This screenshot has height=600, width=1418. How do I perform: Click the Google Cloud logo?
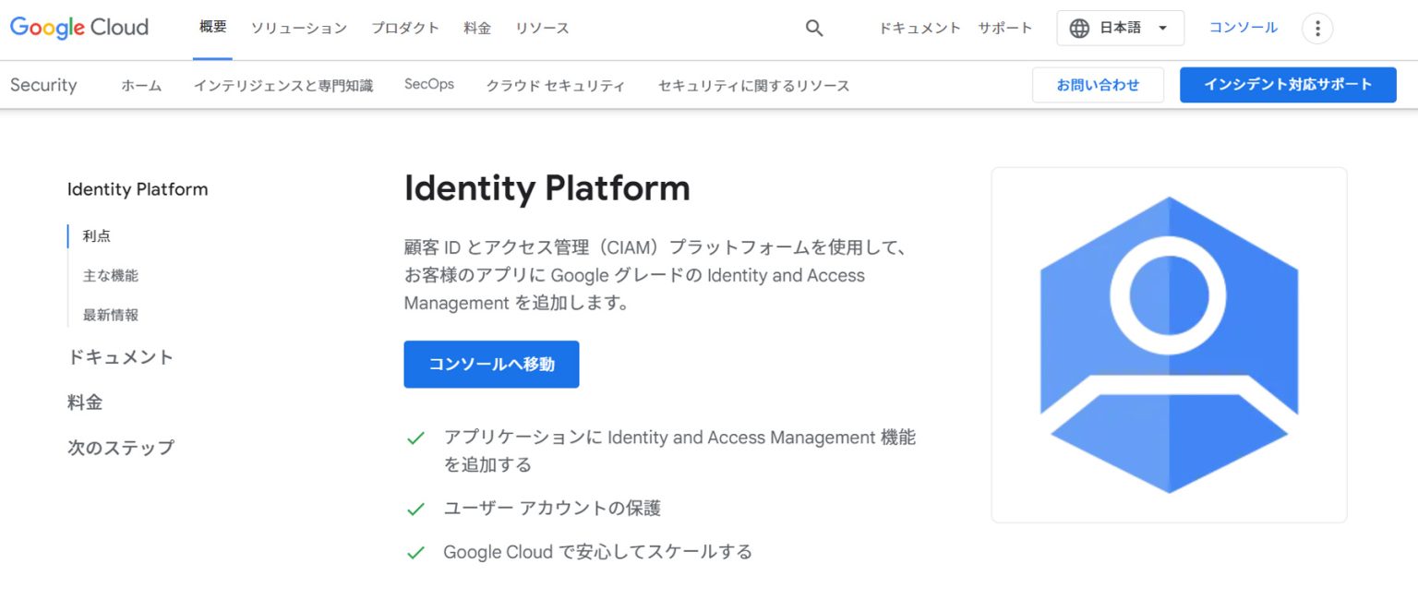coord(78,27)
